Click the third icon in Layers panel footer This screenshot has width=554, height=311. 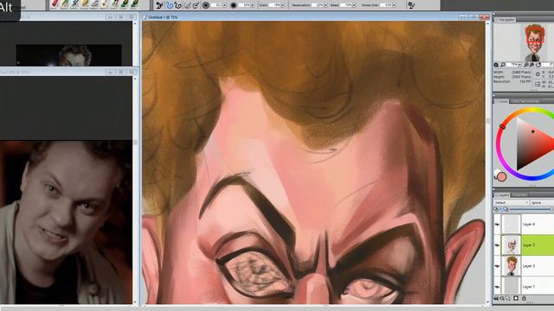click(x=508, y=298)
